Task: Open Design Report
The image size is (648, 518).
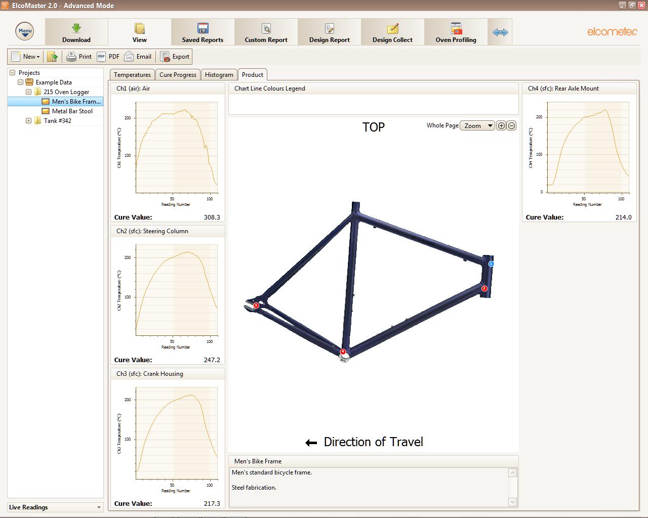Action: tap(330, 32)
